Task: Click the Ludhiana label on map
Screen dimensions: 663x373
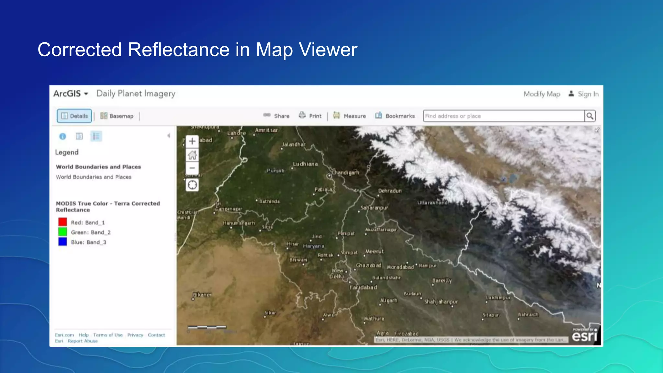Action: click(x=305, y=164)
